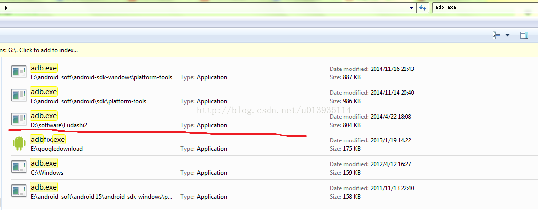Click the 'Click to add to index' info bar
The image size is (538, 210).
click(269, 50)
